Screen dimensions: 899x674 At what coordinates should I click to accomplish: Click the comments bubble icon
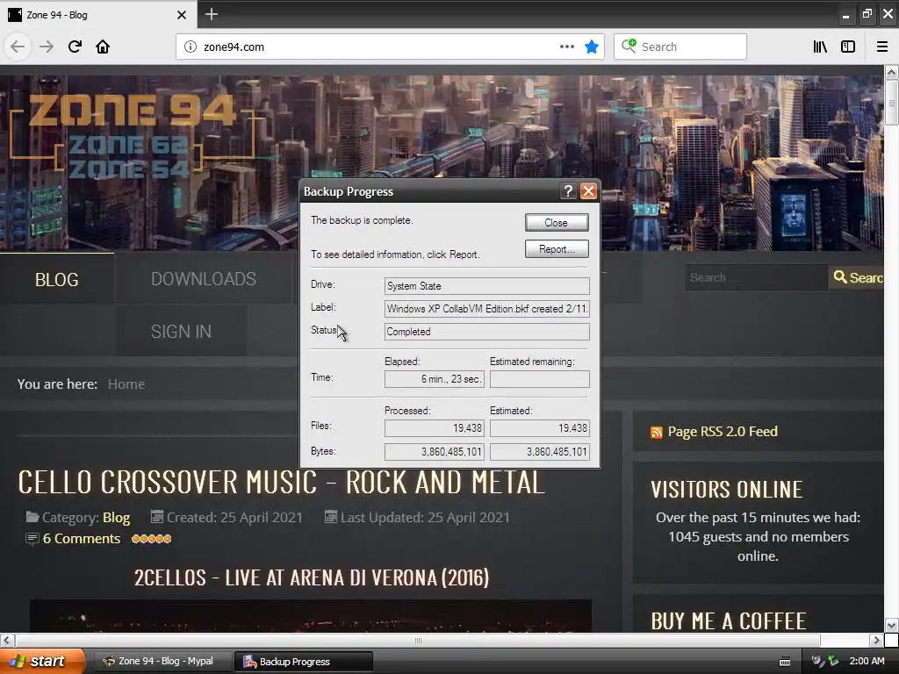tap(32, 539)
